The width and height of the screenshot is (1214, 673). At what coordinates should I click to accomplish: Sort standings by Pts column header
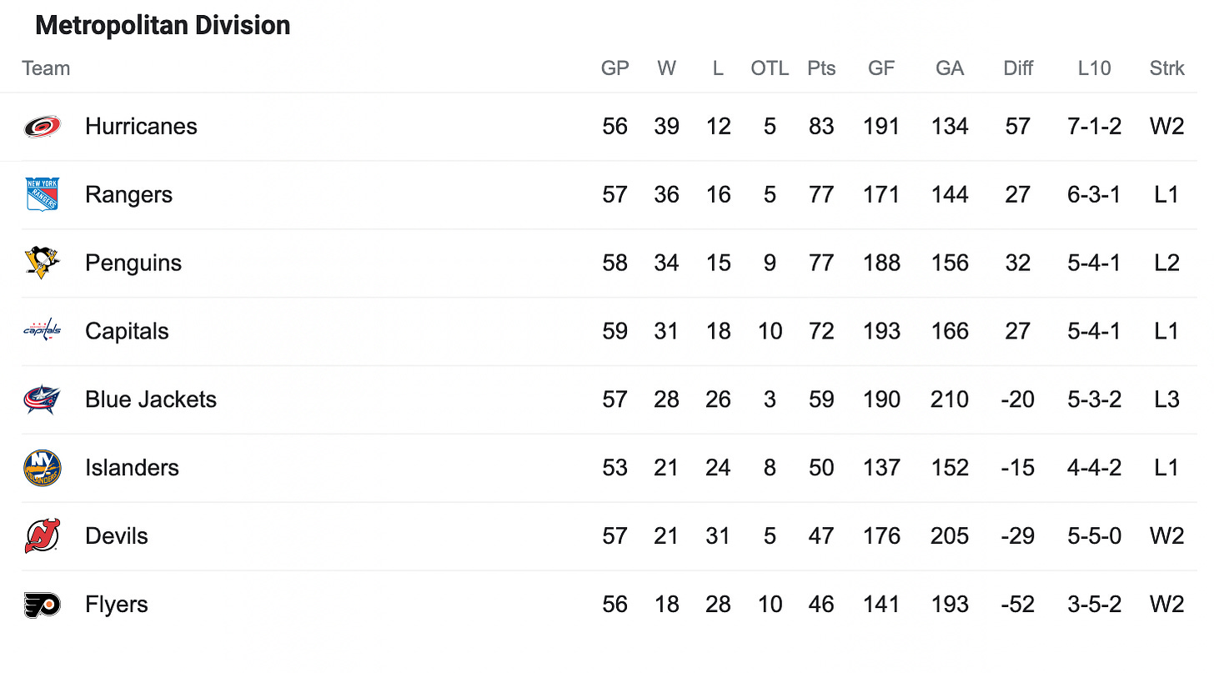click(821, 68)
